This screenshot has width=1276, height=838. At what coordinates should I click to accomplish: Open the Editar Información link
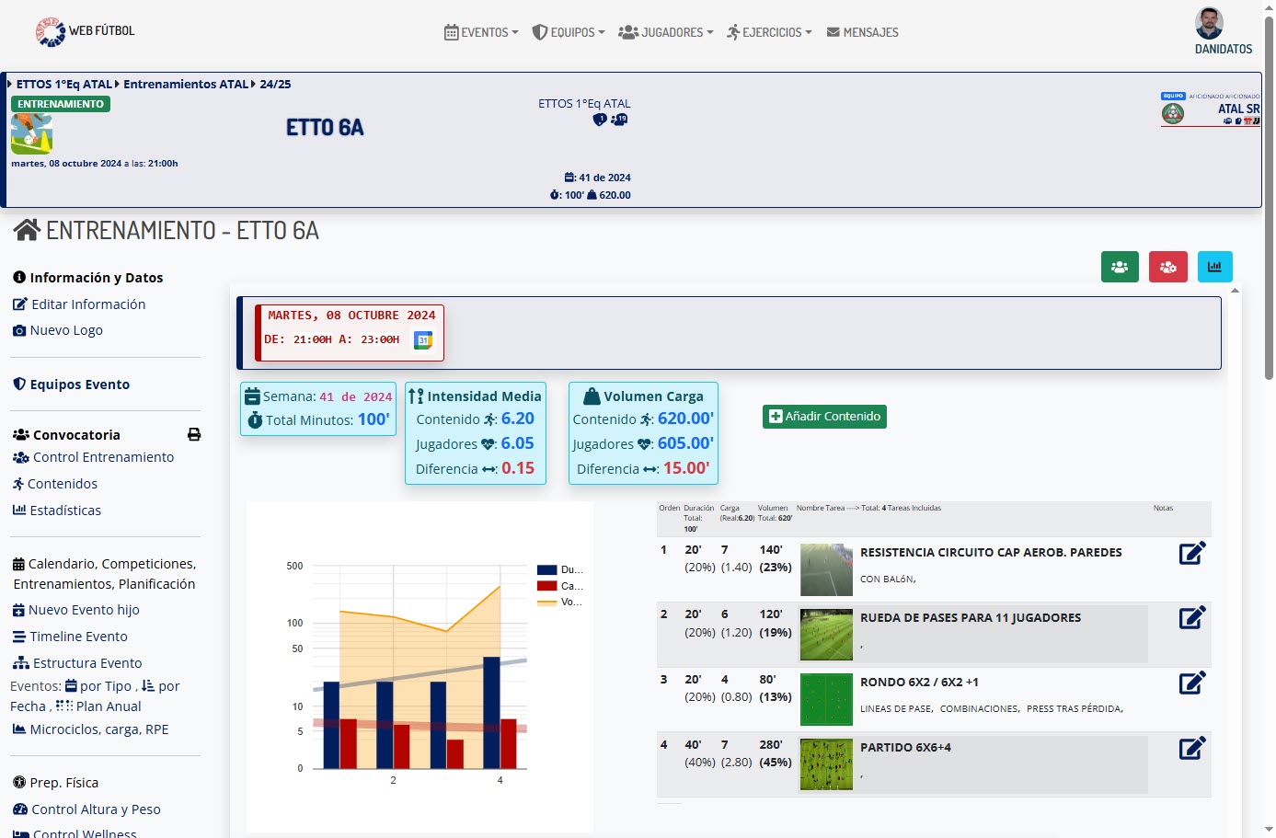pos(88,304)
